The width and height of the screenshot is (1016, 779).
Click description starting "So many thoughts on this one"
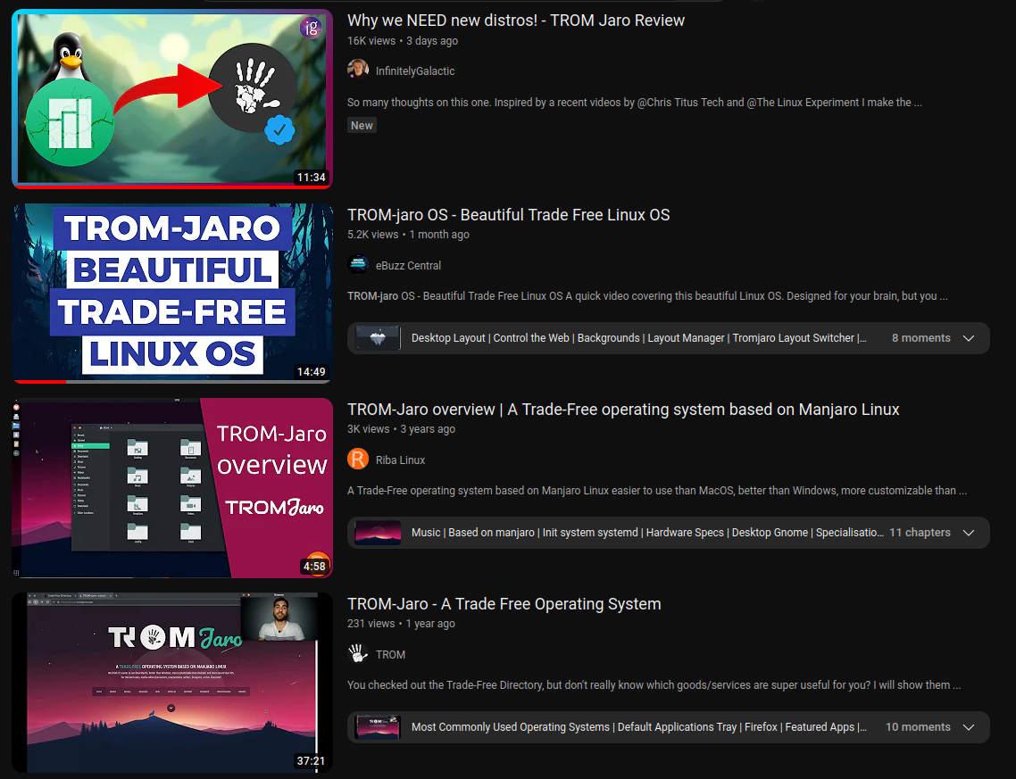(635, 103)
